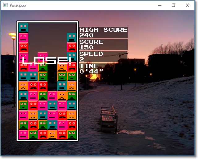Viewport: 198px width, 159px height.
Task: Maximize the Panel pop window
Action: pyautogui.click(x=174, y=5)
